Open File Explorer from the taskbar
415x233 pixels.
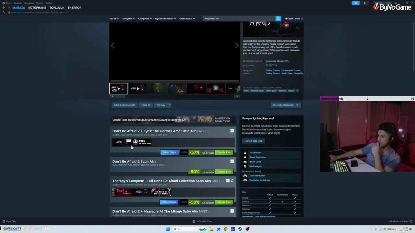coord(211,229)
